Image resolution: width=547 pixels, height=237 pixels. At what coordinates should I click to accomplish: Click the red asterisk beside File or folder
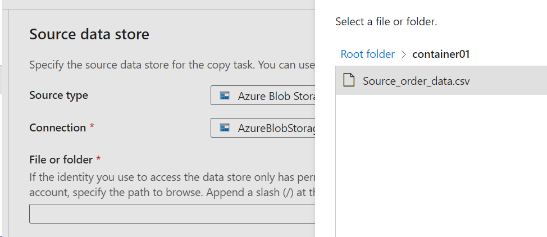(x=98, y=159)
